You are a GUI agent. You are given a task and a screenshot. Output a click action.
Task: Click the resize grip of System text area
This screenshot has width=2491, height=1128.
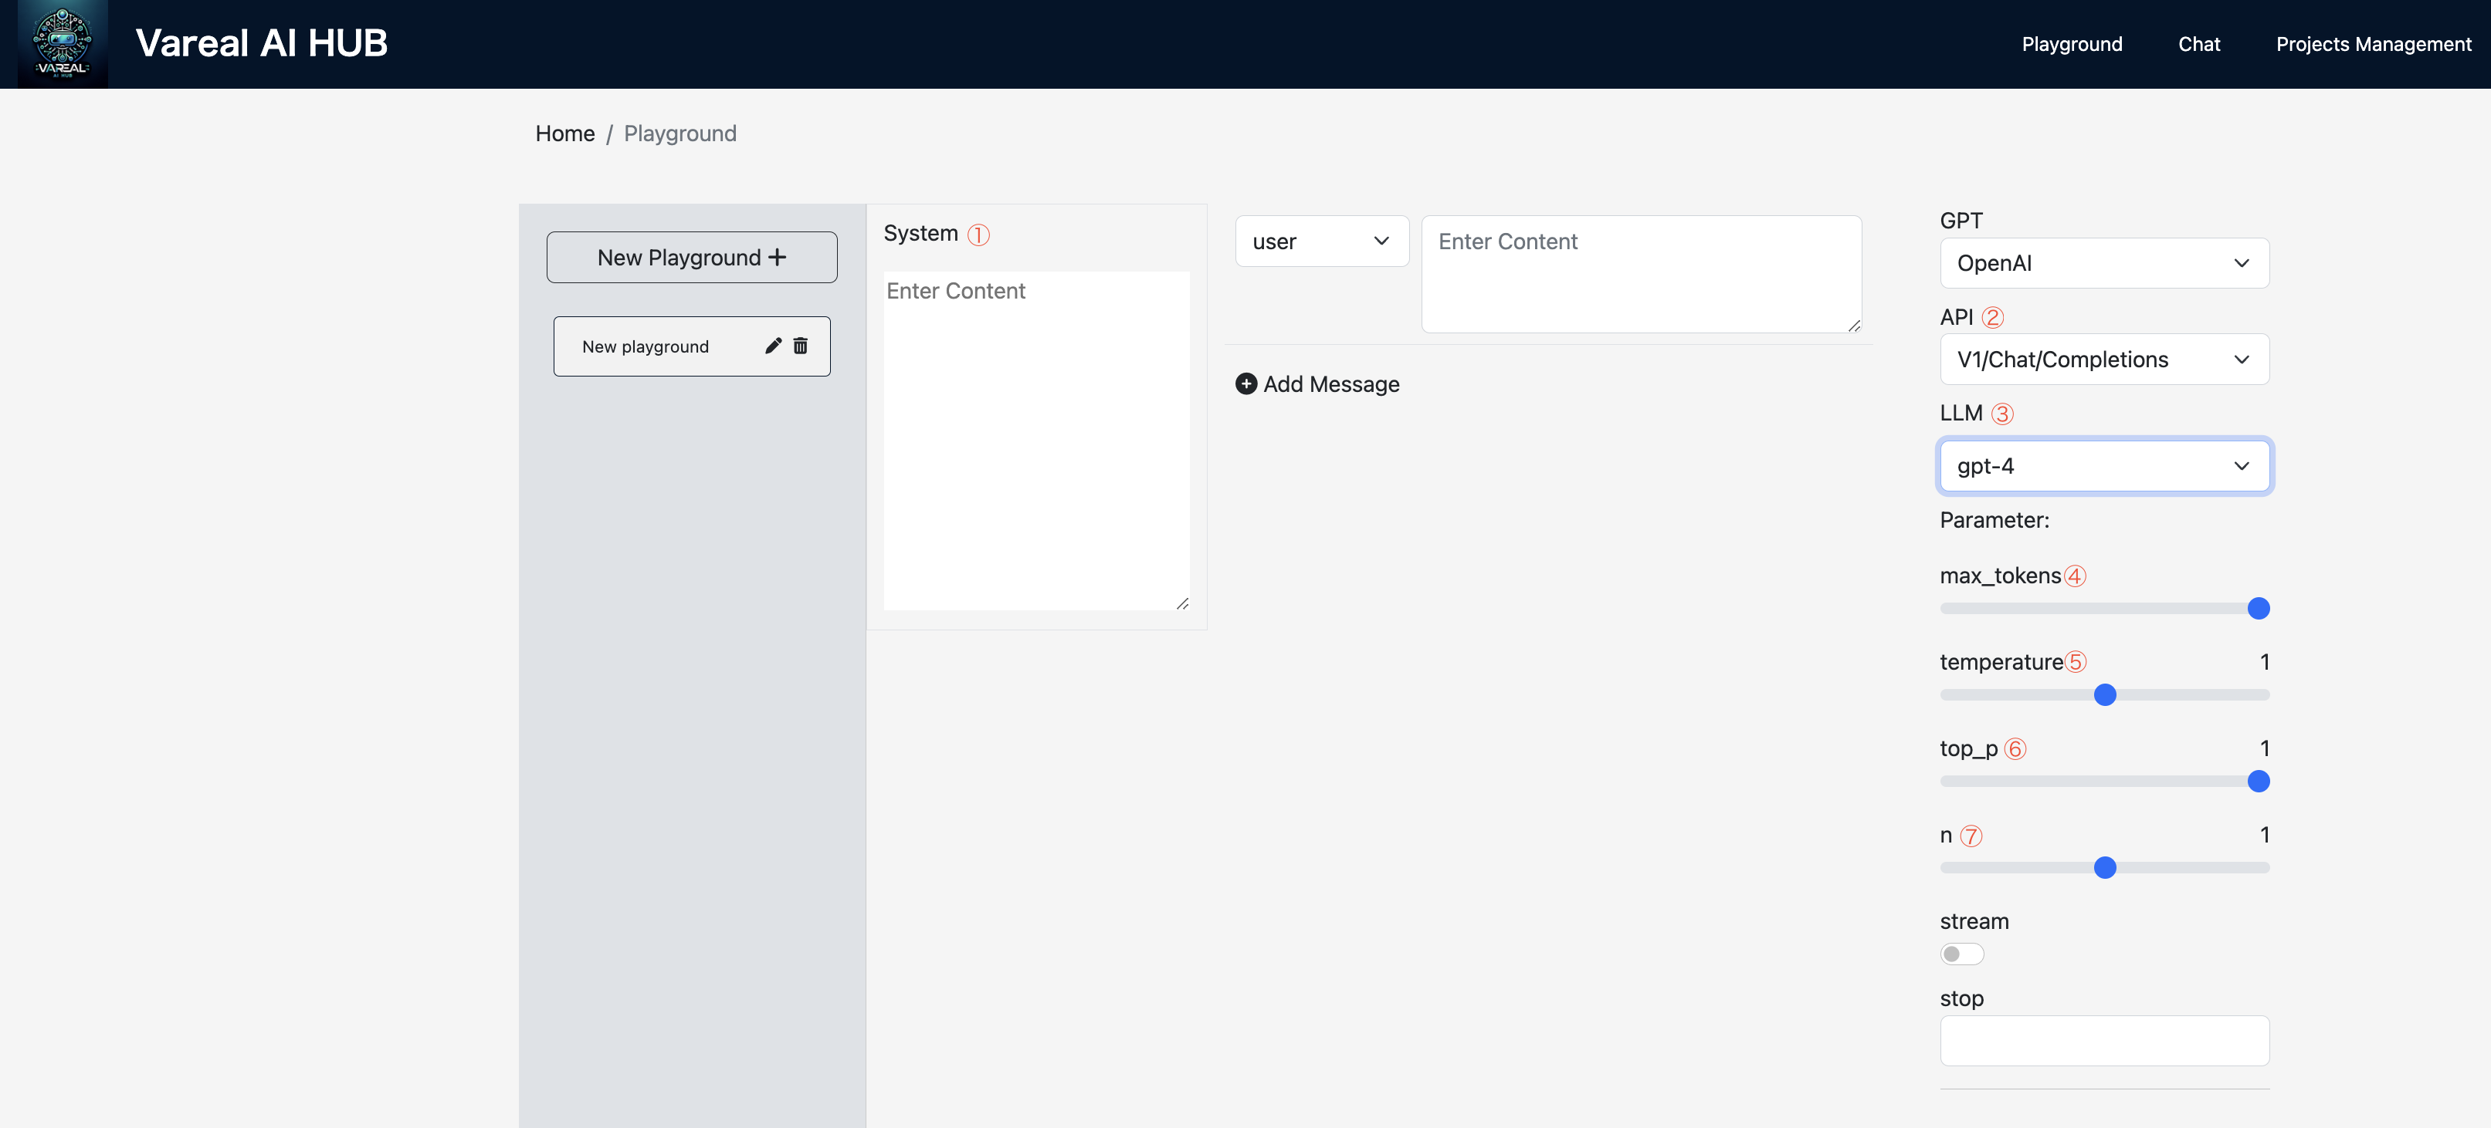1181,603
